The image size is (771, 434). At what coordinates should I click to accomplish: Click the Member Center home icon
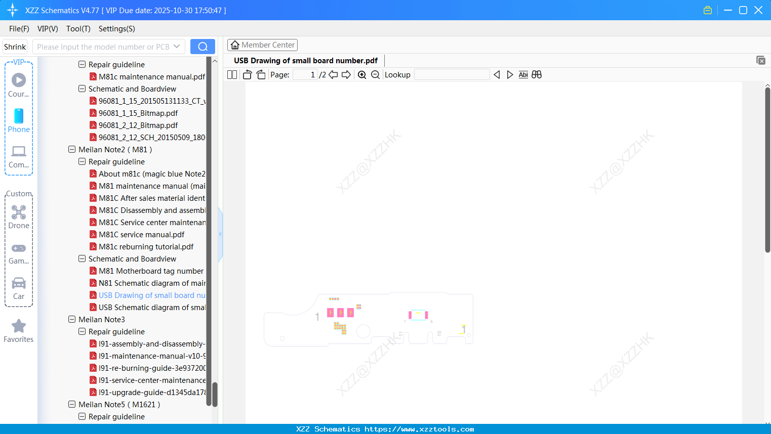pyautogui.click(x=235, y=45)
